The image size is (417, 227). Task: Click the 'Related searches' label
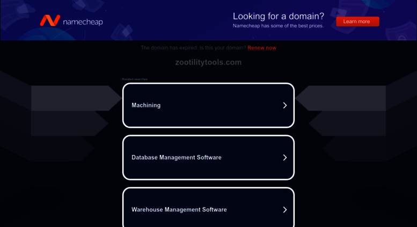(x=135, y=79)
